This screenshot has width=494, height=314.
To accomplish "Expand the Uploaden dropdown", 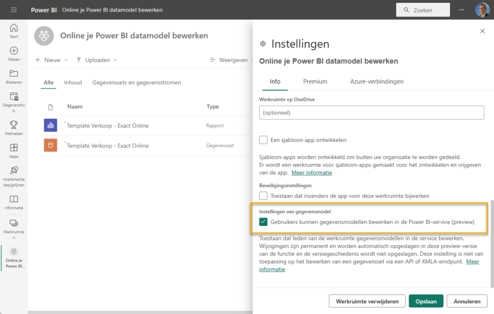I will 96,60.
